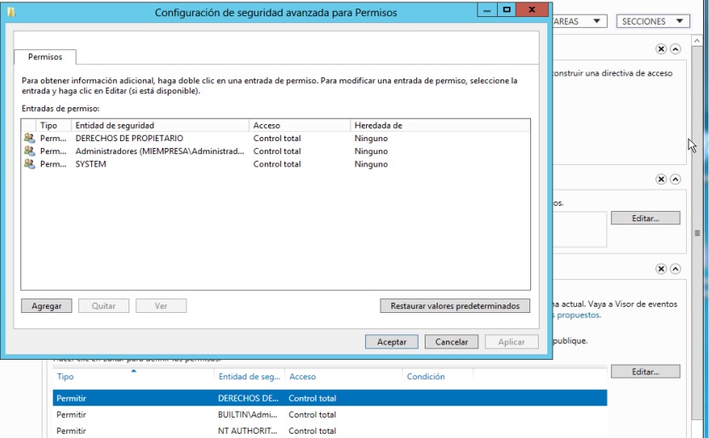Close the topmost section under SECCIONES with X icon
Screen dimensions: 709x438
click(x=661, y=50)
